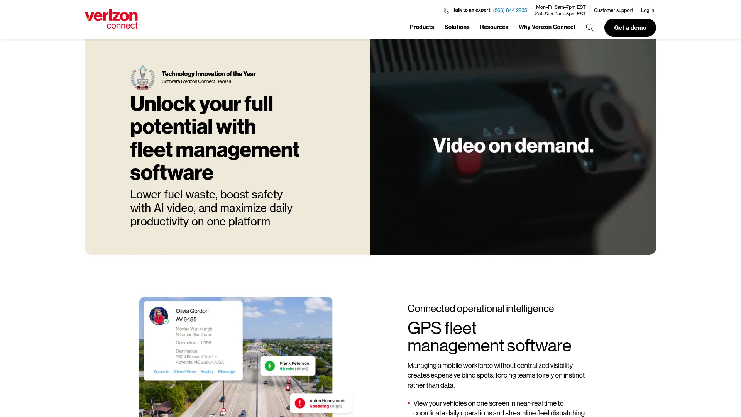This screenshot has width=741, height=417.
Task: Click the Video on demand hero video
Action: pos(513,147)
